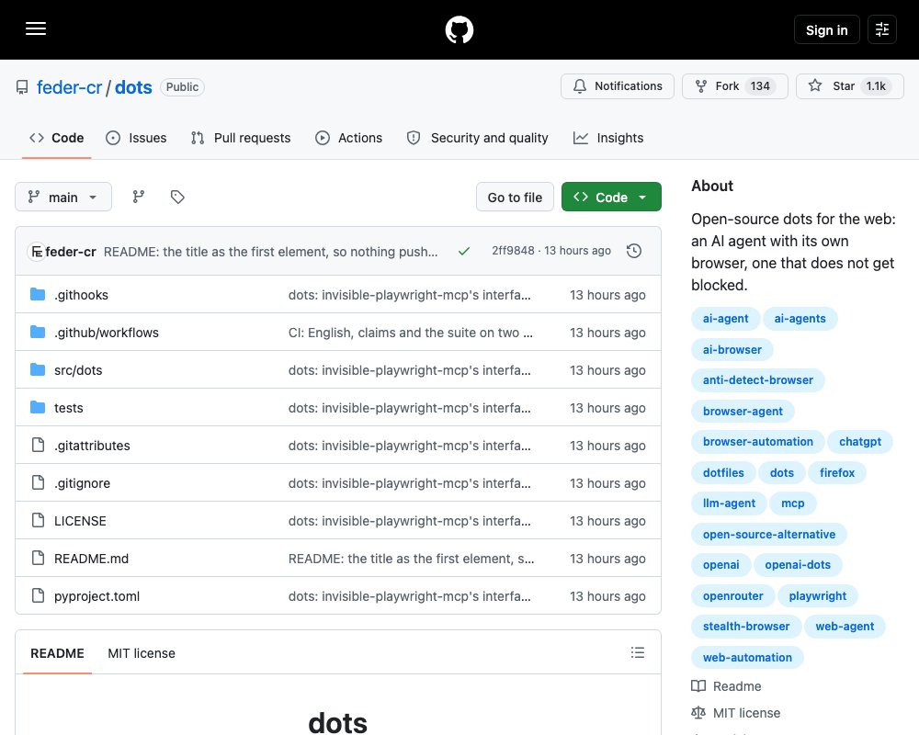This screenshot has height=735, width=919.
Task: Open appearance settings sliders icon in header
Action: (882, 29)
